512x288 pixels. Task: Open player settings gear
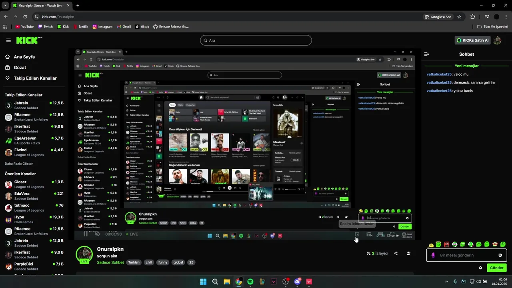(404, 234)
